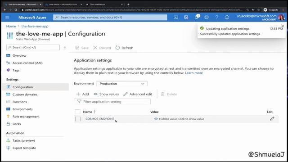Open Cloud Shell from the top bar
Screen dimensions: 288x162
click(x=176, y=17)
